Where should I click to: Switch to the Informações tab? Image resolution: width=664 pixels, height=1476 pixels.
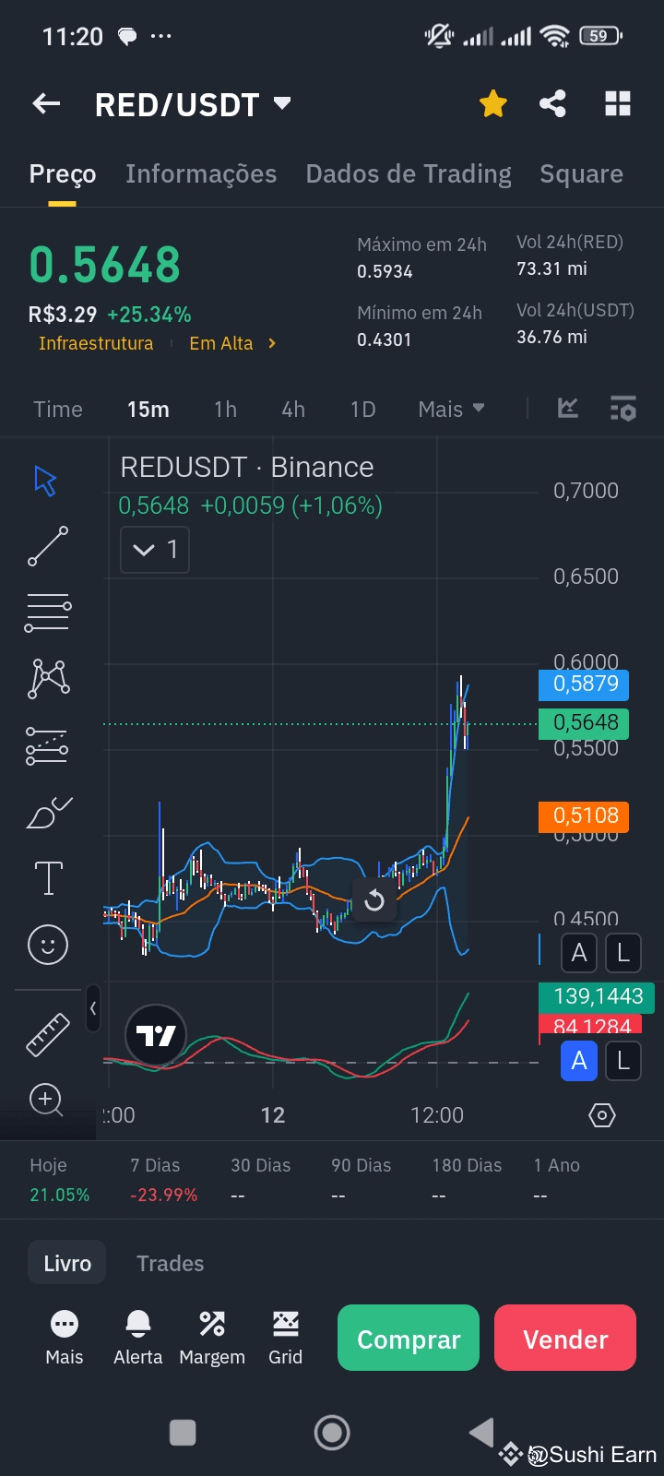pos(201,173)
